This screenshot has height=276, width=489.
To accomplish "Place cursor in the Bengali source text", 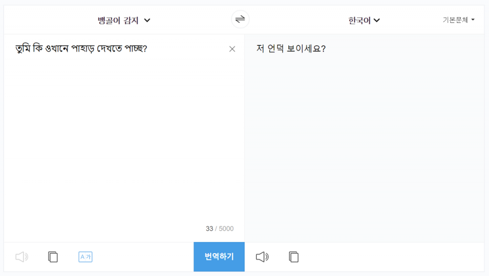I will coord(81,49).
